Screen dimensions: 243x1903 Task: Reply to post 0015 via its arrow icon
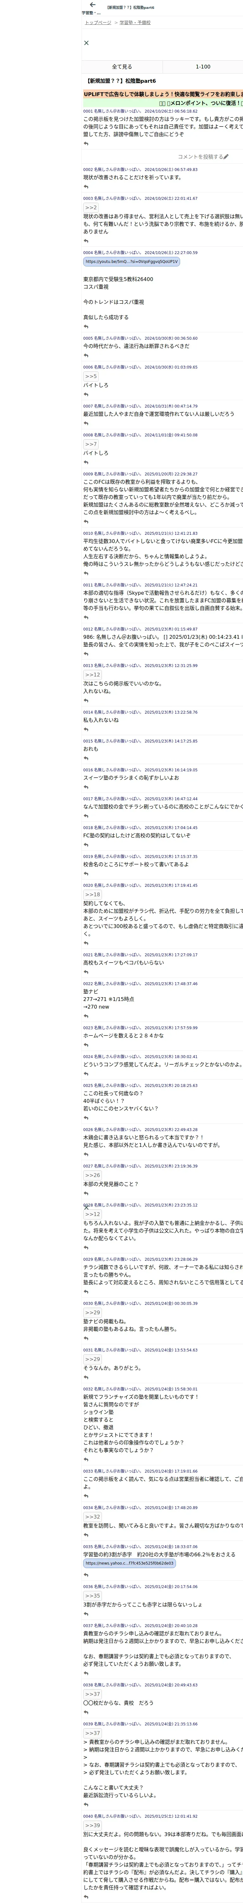coord(86,758)
